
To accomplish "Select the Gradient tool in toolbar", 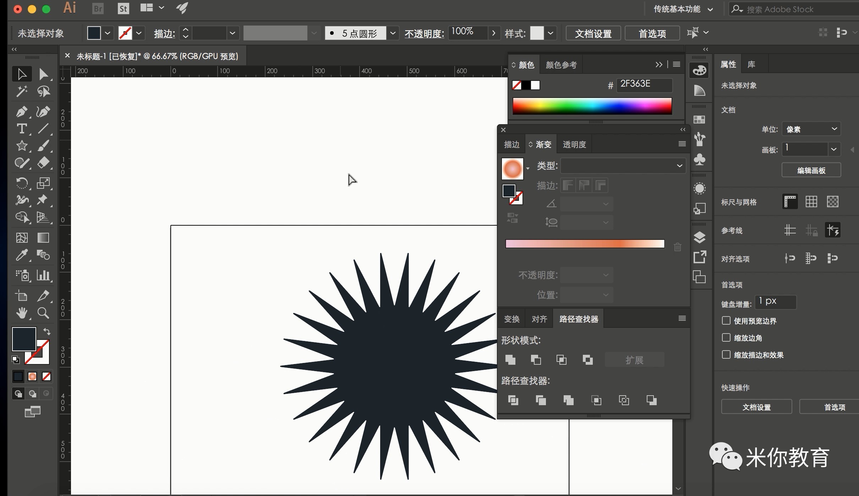I will [x=43, y=238].
